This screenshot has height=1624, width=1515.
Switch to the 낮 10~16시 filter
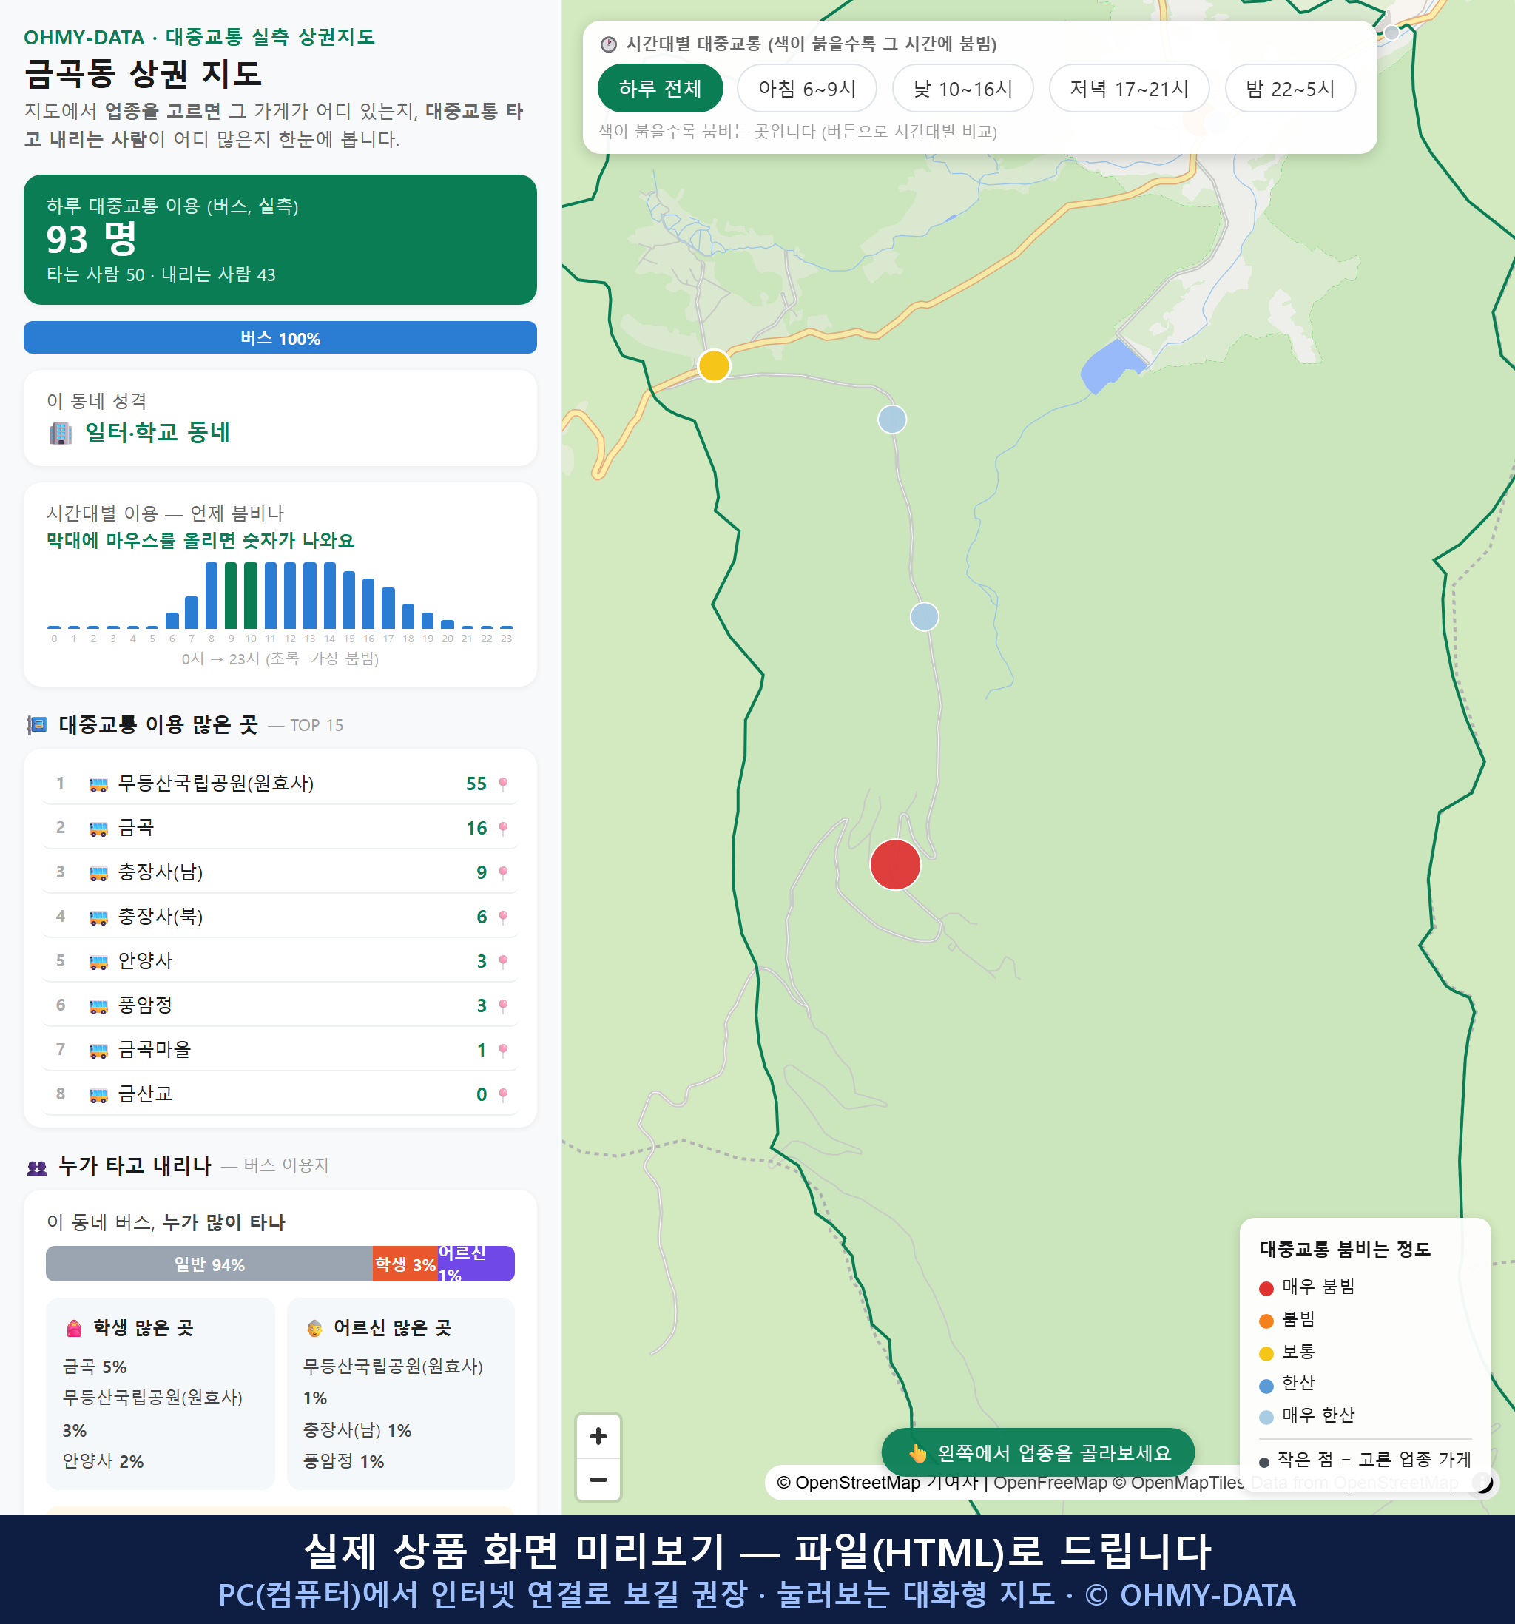[963, 88]
